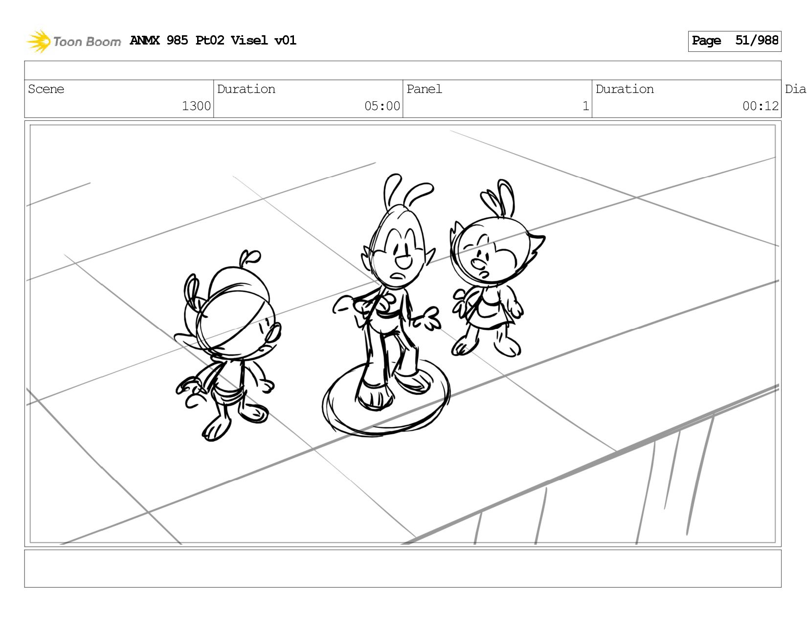Click the 'Panel' label

coord(424,89)
